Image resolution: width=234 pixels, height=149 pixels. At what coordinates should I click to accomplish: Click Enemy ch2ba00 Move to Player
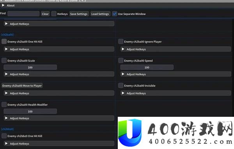pos(22,86)
